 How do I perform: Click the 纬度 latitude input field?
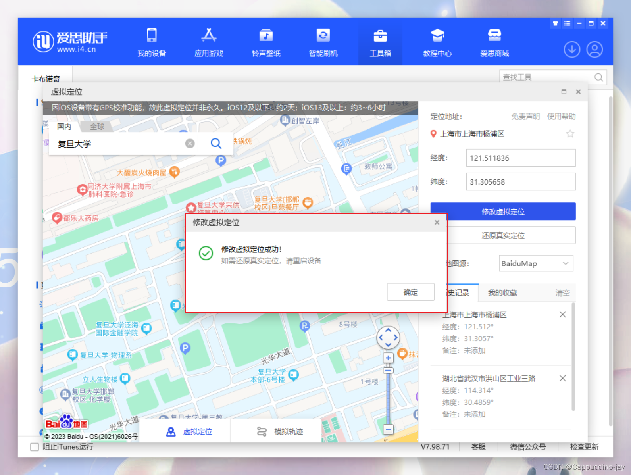pos(521,182)
